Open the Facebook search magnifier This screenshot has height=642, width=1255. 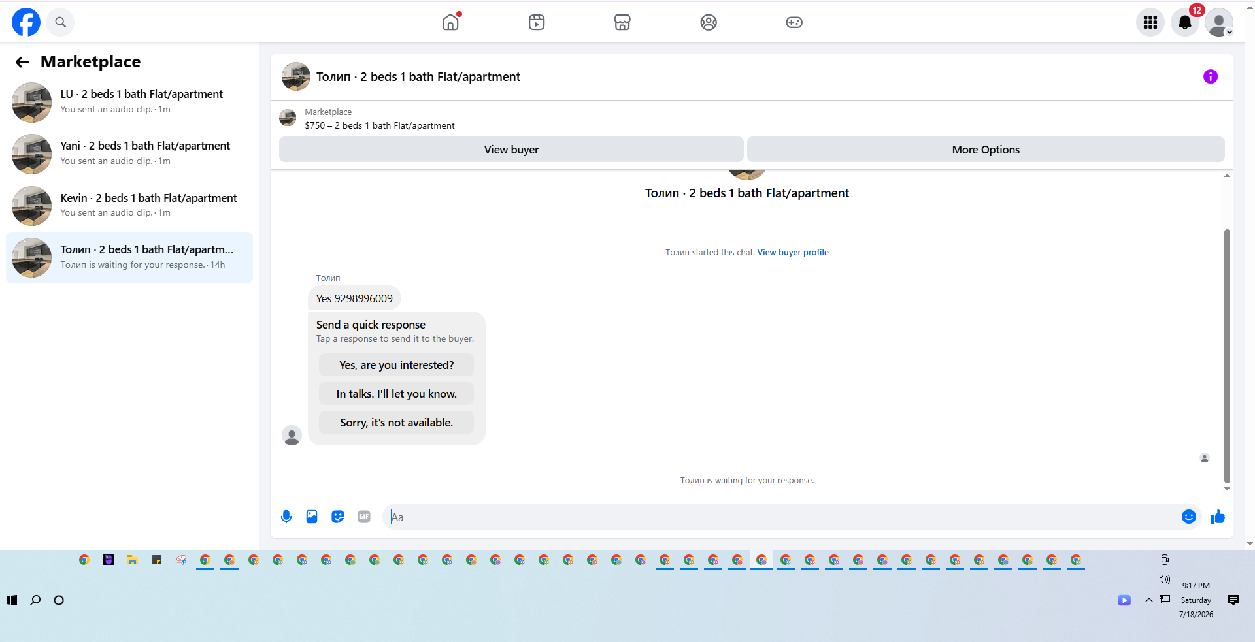click(60, 22)
